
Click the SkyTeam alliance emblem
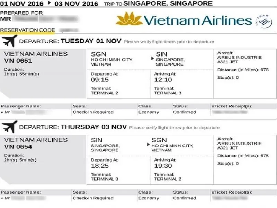point(264,21)
